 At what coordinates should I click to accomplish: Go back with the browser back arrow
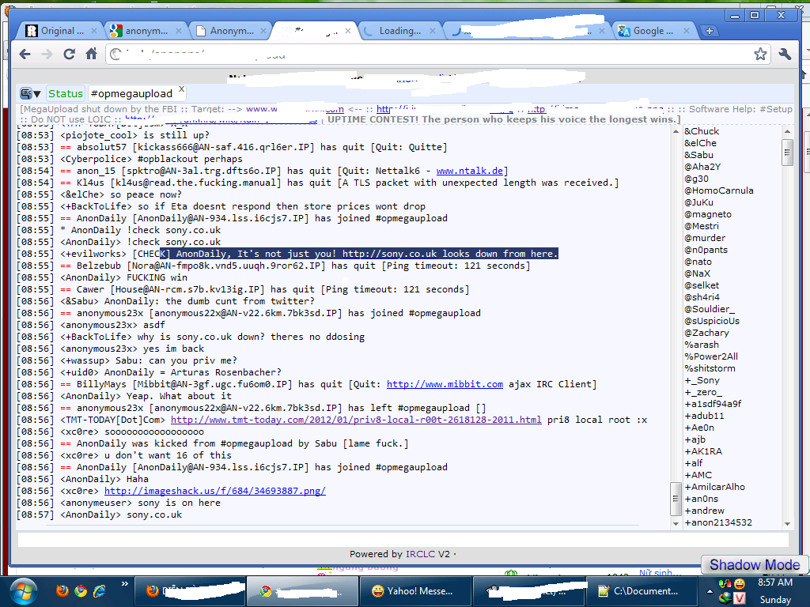(x=25, y=55)
